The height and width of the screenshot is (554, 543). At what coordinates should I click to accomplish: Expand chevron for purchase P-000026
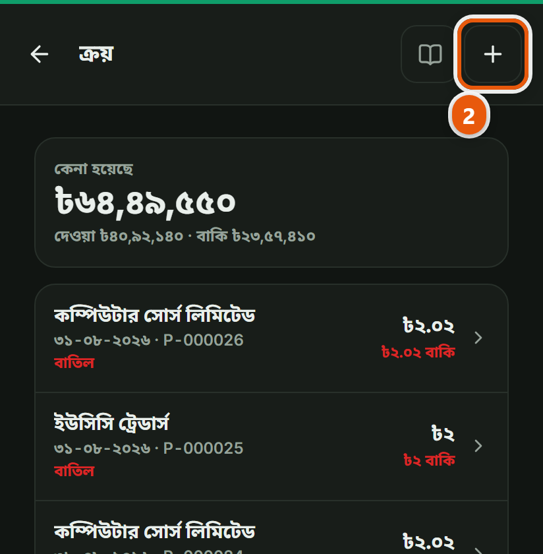tap(478, 338)
